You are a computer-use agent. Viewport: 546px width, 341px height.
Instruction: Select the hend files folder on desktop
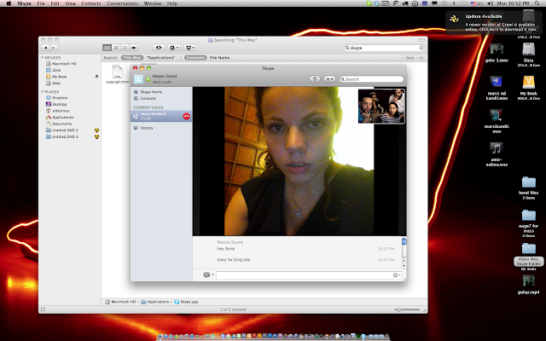(x=528, y=188)
